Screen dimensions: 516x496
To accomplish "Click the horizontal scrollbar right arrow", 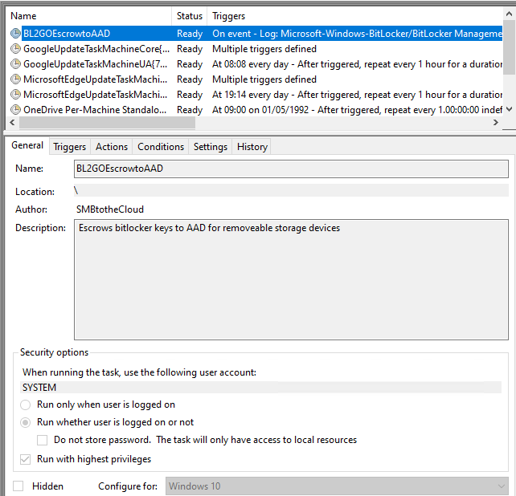I will [x=496, y=124].
